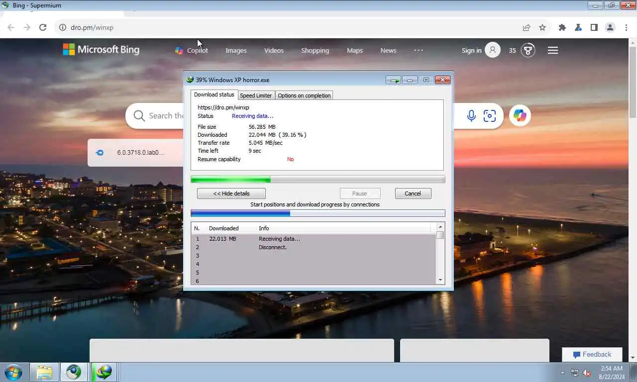The width and height of the screenshot is (637, 382).
Task: Search with the visual search camera icon
Action: click(490, 116)
